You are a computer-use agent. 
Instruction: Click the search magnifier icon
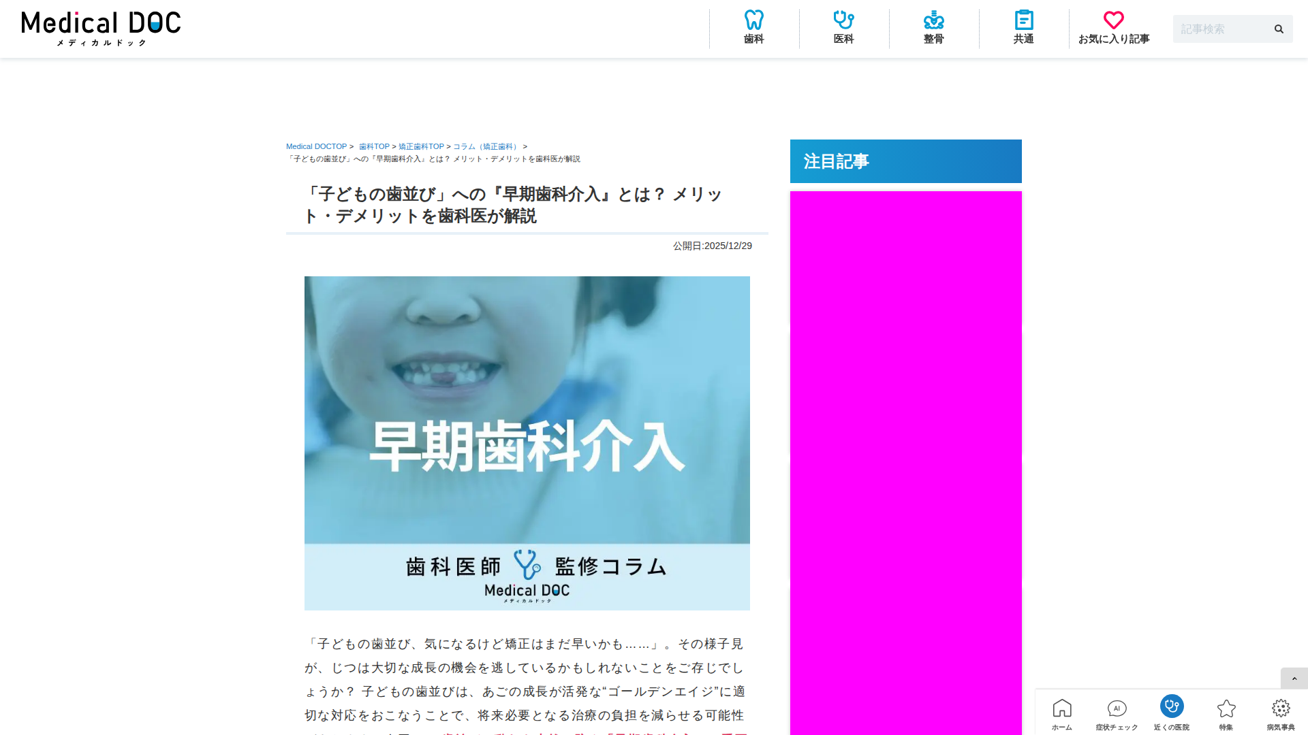pos(1278,29)
